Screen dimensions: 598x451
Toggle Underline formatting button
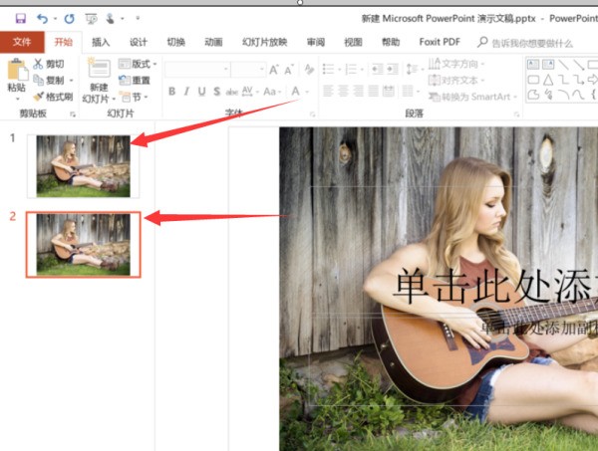(x=201, y=92)
